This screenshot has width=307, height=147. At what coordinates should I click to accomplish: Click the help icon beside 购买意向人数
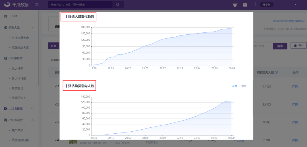click(277, 73)
